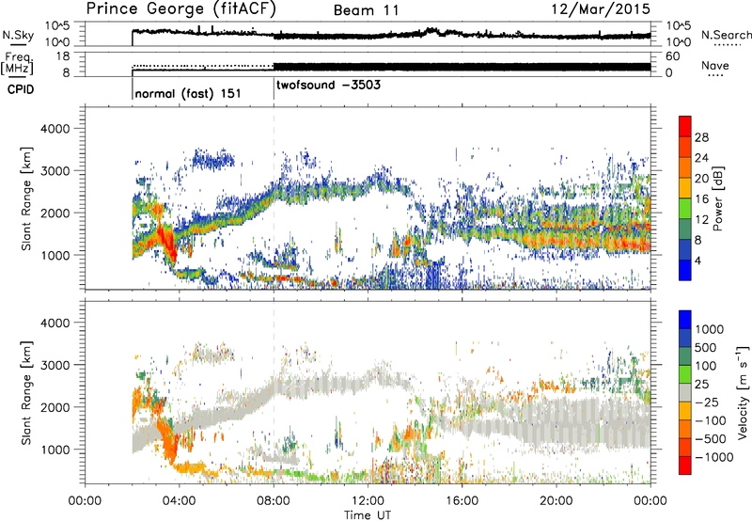Click the thick black frequency band after 08:00
Screen dimensions: 752x521
[x=462, y=67]
